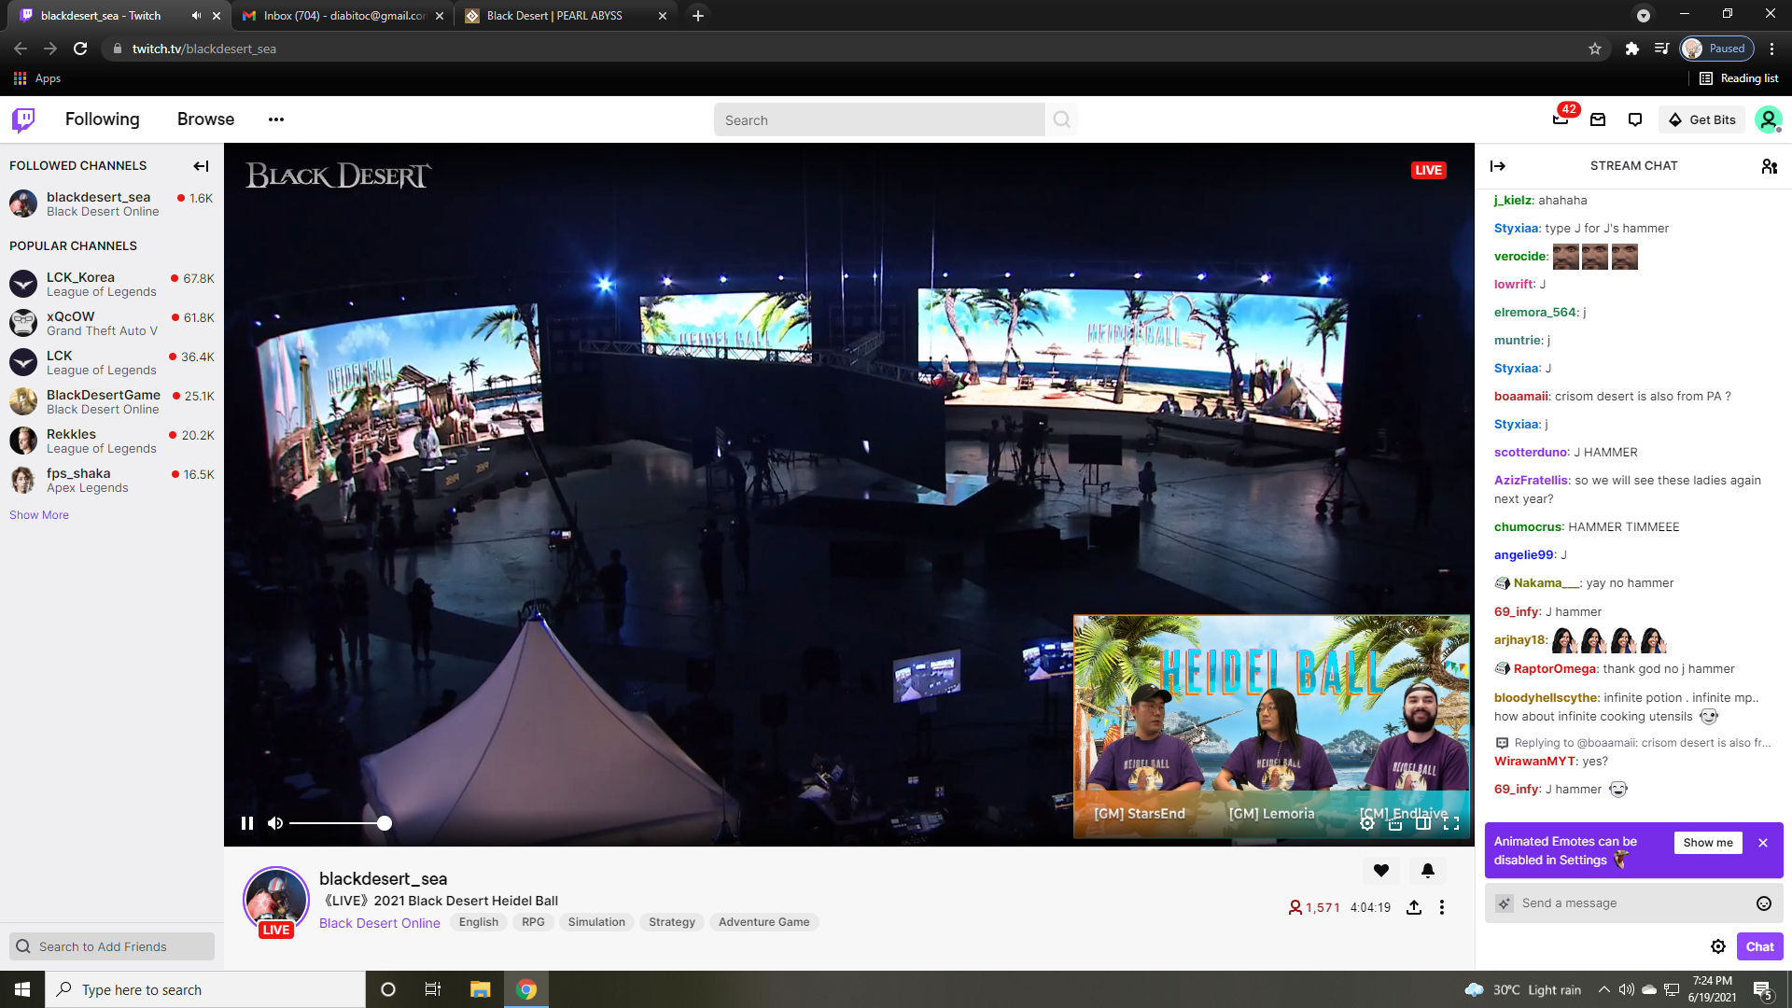Click the Show More channels link

tap(39, 515)
